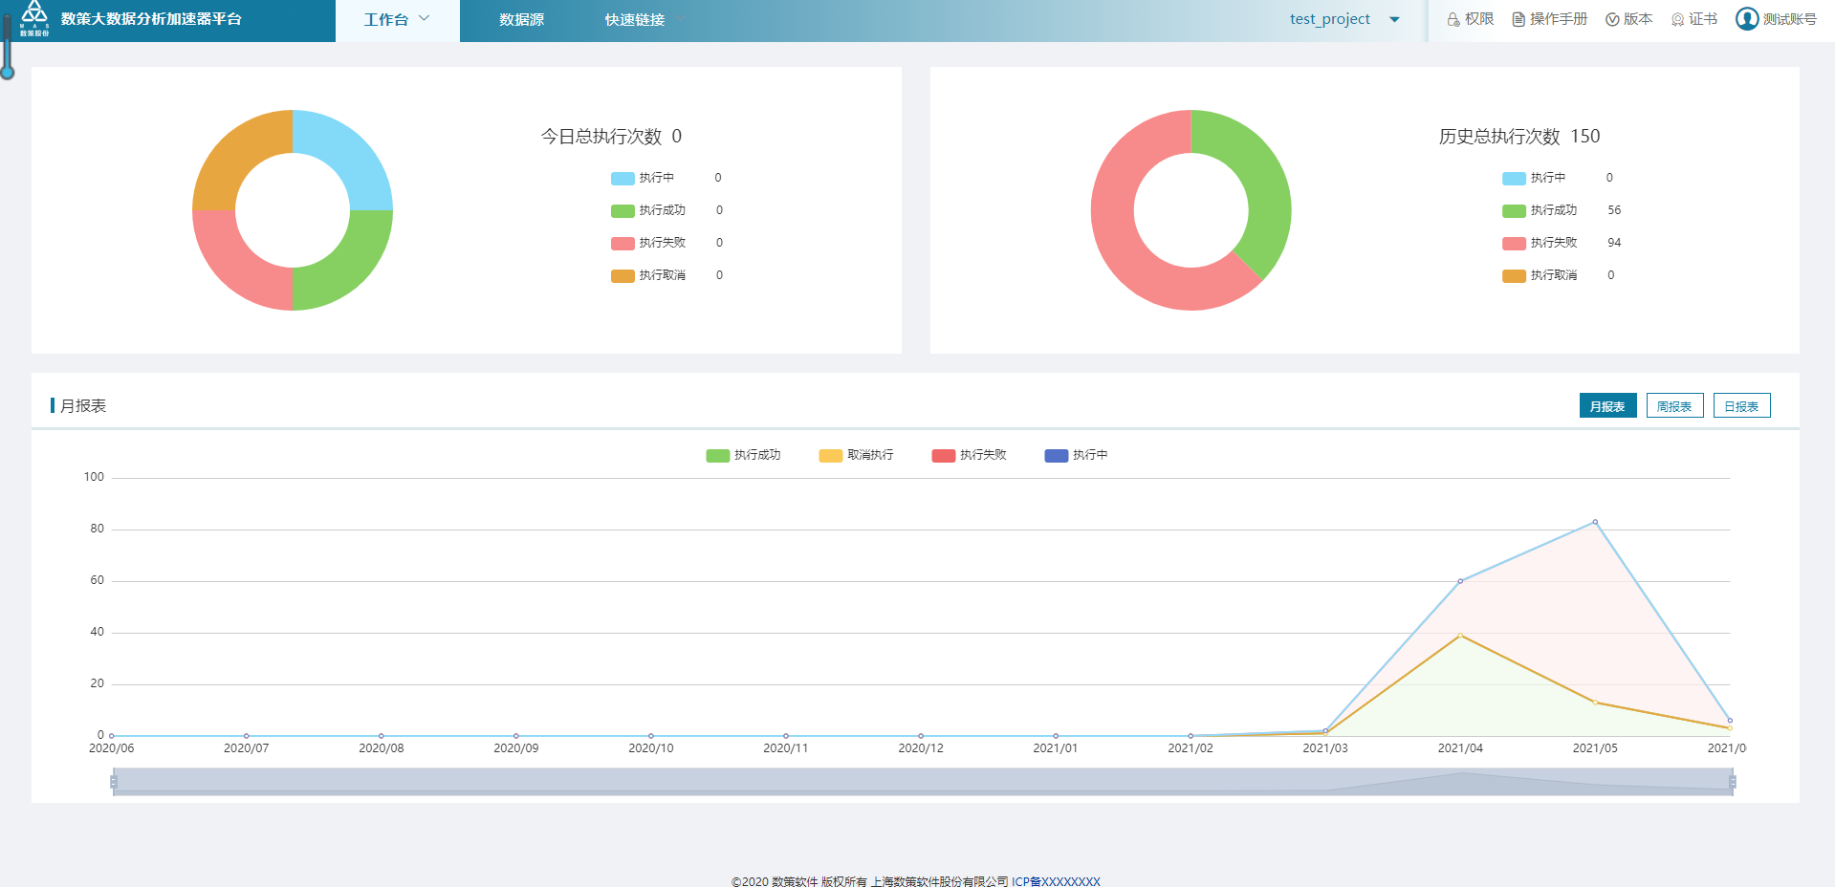Click the 100 y-axis label
Viewport: 1835px width, 887px height.
(x=94, y=477)
